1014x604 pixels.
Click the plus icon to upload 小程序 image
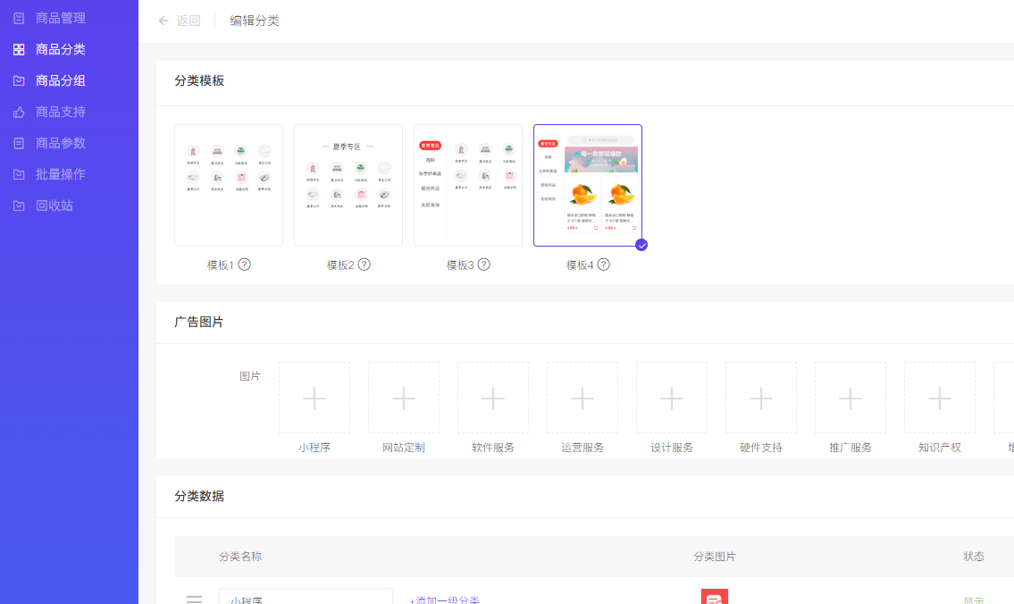point(314,398)
